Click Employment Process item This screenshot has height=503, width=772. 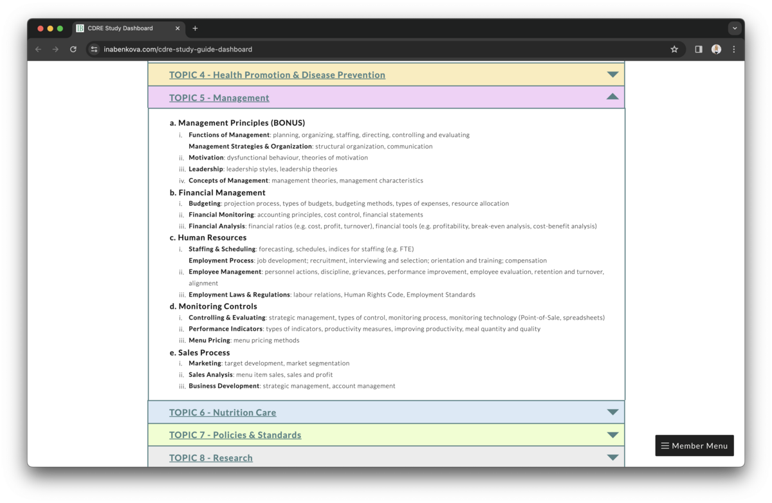click(221, 261)
